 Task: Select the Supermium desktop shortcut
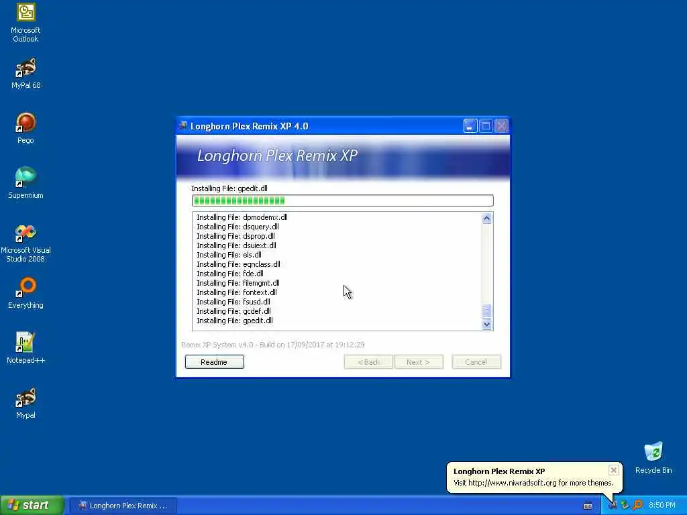pyautogui.click(x=25, y=183)
